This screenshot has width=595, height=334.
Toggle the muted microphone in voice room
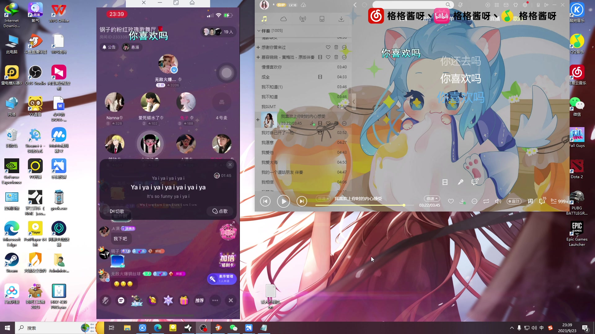pos(105,300)
